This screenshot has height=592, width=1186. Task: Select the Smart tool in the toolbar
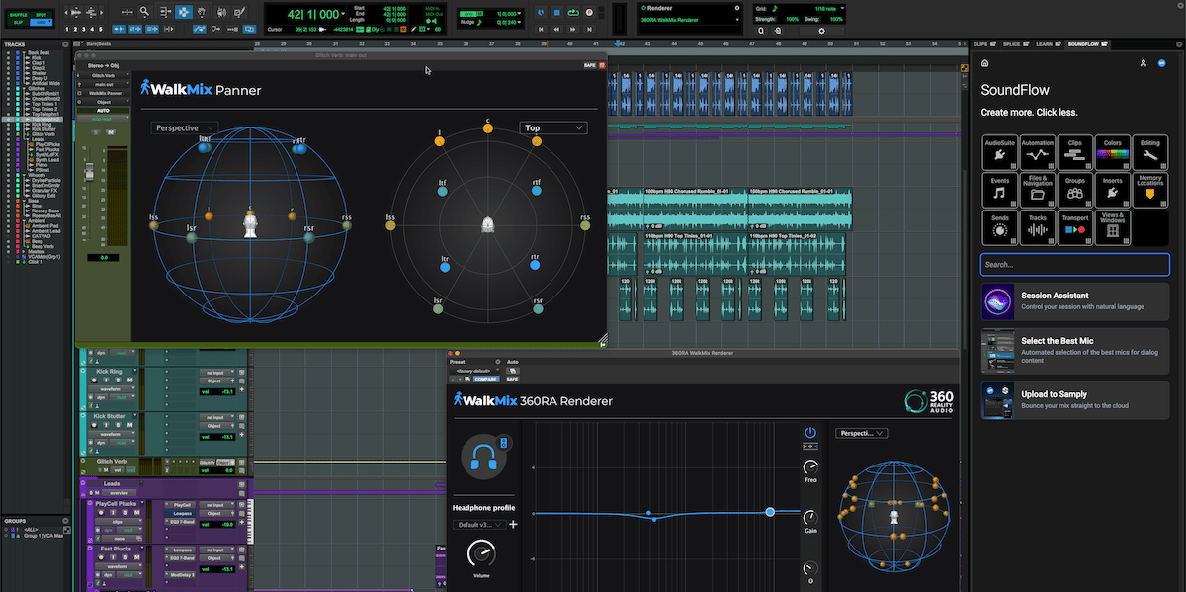(x=183, y=12)
